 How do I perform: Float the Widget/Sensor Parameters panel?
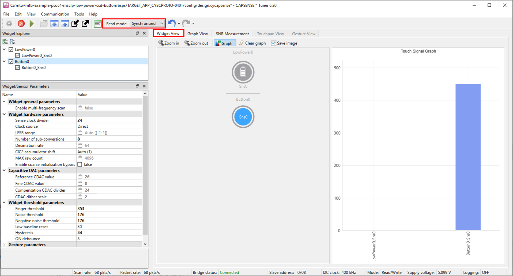click(137, 86)
